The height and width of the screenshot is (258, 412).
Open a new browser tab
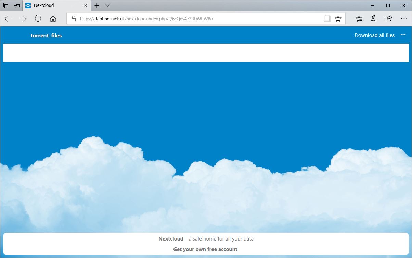point(97,5)
